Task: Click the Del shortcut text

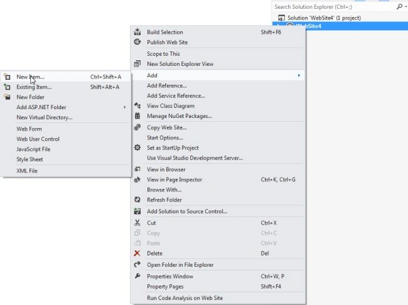Action: 265,253
